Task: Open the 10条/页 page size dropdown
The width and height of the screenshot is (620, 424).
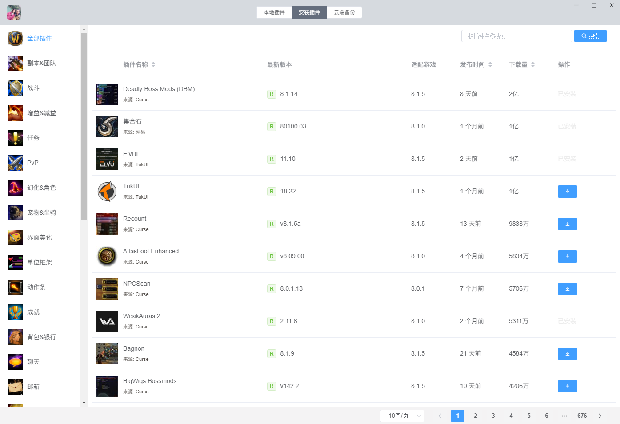Action: [402, 416]
